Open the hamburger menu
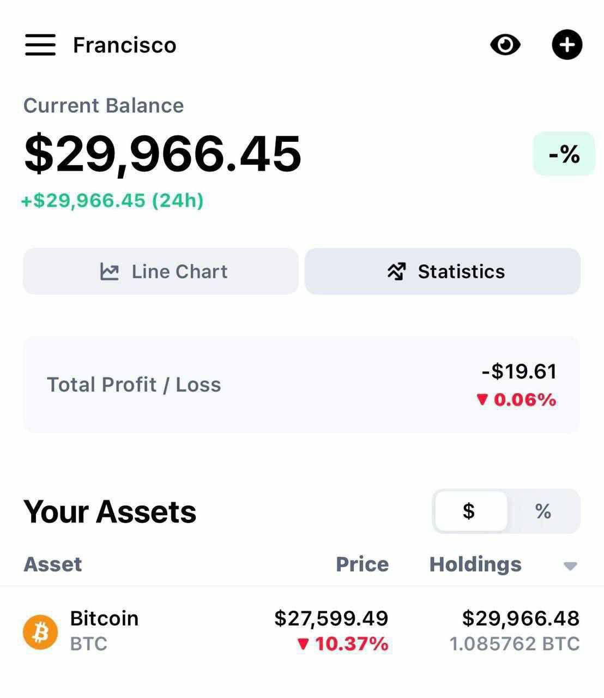The image size is (604, 698). click(x=40, y=45)
